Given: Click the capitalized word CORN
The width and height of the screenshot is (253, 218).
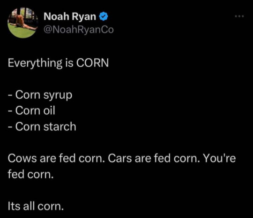Looking at the screenshot, I should coord(93,63).
